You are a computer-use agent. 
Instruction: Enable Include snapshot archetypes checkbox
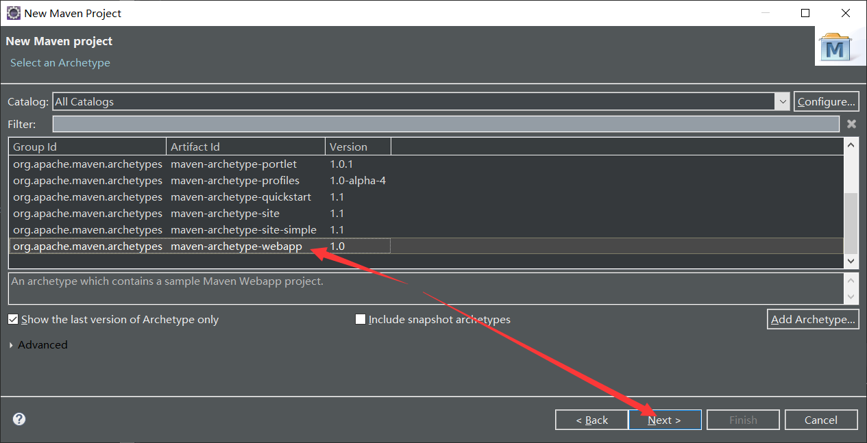(x=361, y=320)
